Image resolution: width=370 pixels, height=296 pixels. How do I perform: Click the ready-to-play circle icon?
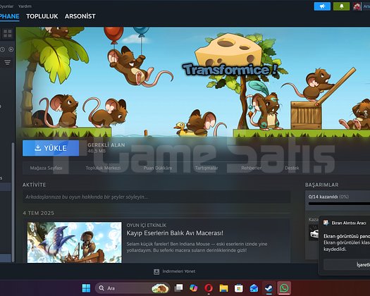[11, 49]
